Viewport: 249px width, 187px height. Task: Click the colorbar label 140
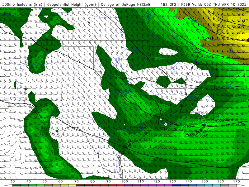(x=189, y=181)
